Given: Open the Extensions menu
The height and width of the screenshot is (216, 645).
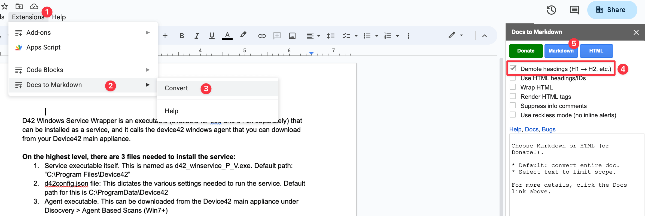Looking at the screenshot, I should pyautogui.click(x=28, y=17).
